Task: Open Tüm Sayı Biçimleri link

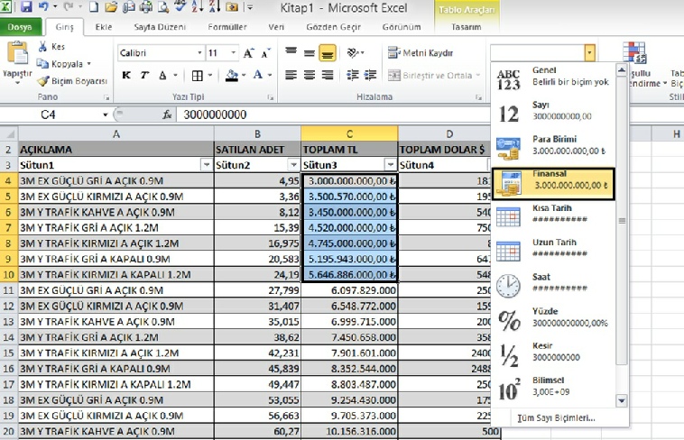Action: [x=556, y=417]
